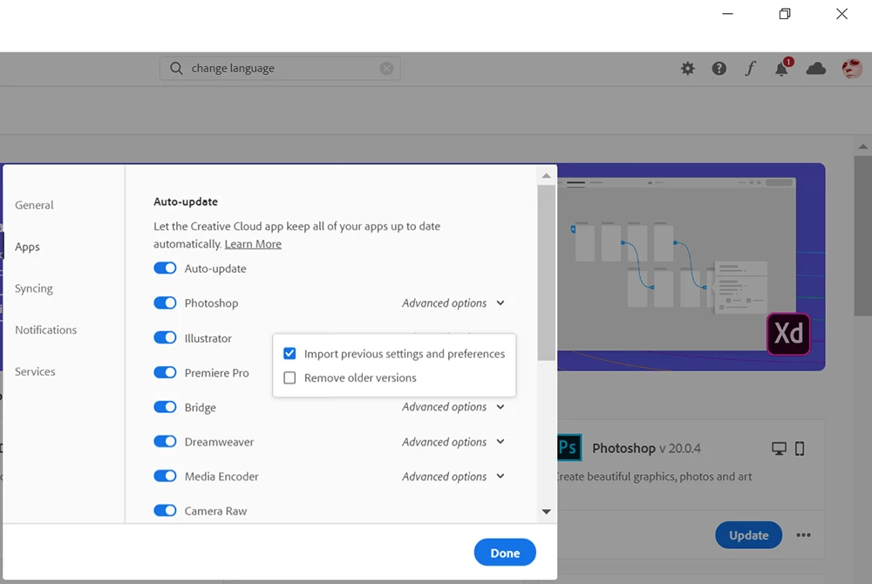The width and height of the screenshot is (872, 584).
Task: Open the user profile avatar
Action: click(x=852, y=68)
